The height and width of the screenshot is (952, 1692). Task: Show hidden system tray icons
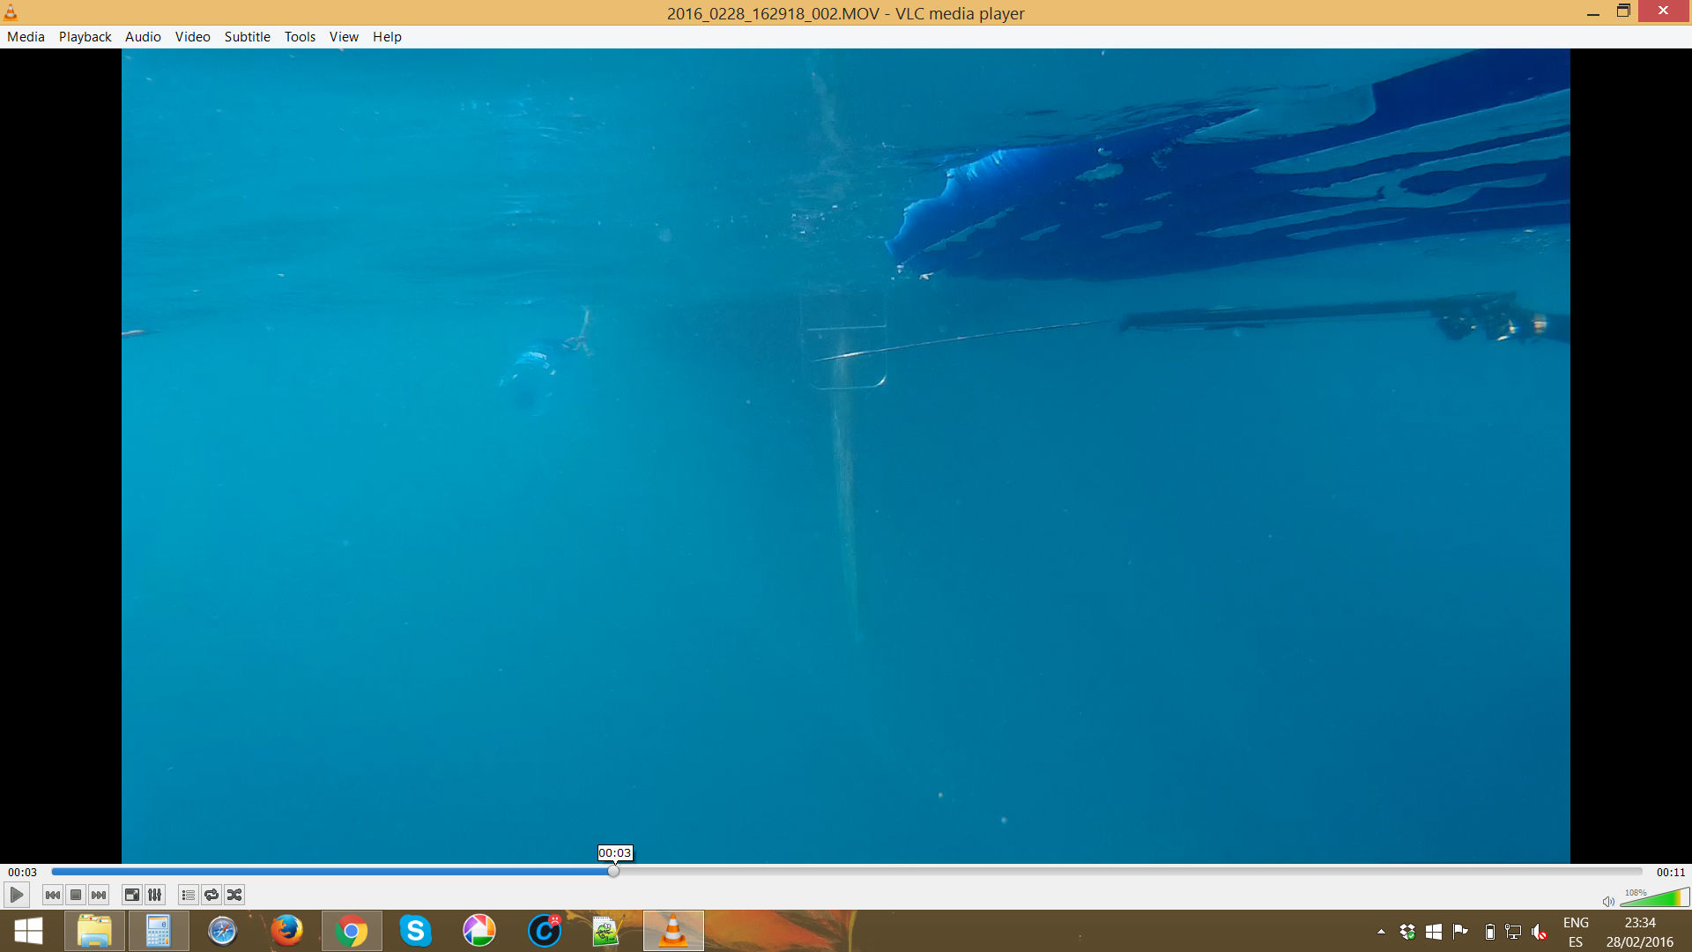pyautogui.click(x=1381, y=932)
